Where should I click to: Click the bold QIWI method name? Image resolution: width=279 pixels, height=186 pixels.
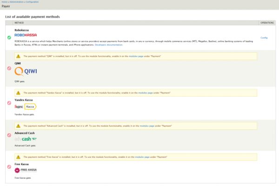click(x=18, y=63)
